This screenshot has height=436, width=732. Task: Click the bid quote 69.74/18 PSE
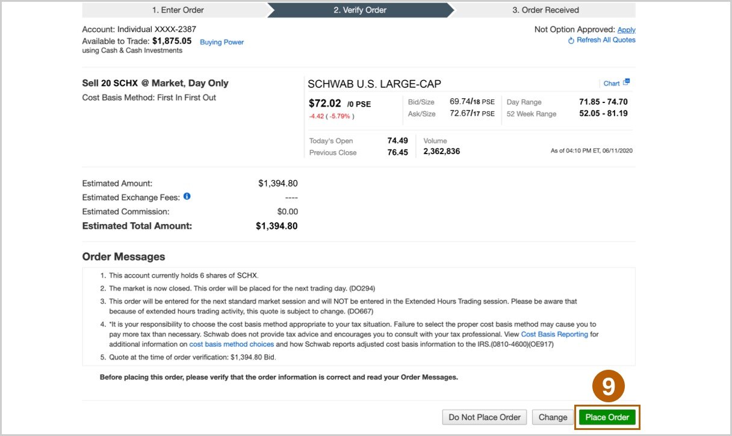[x=472, y=102]
